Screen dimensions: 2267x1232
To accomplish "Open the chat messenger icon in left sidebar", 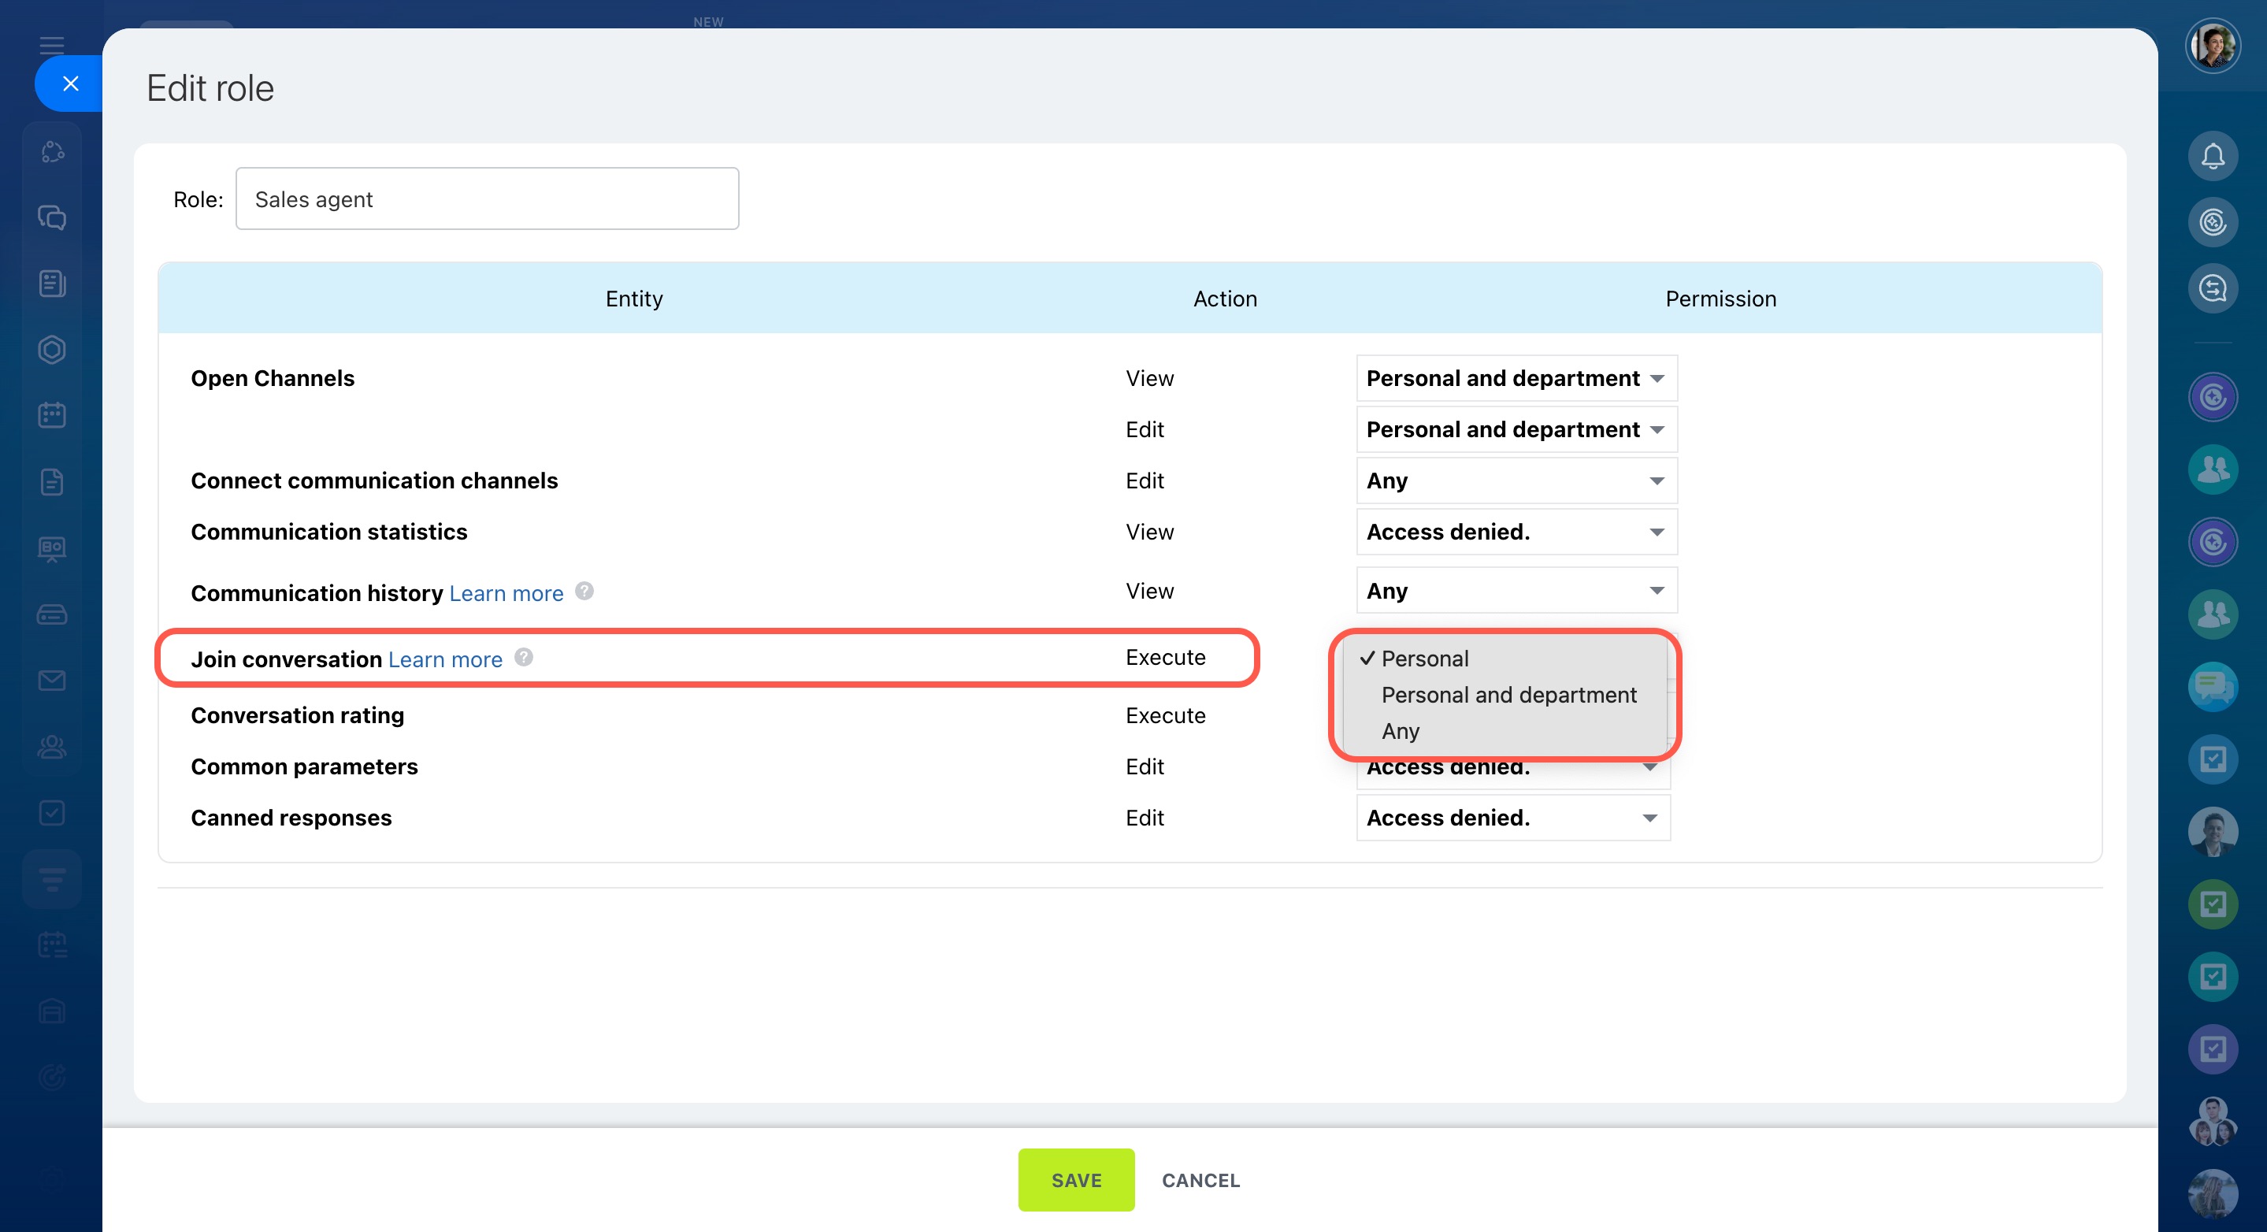I will (52, 217).
